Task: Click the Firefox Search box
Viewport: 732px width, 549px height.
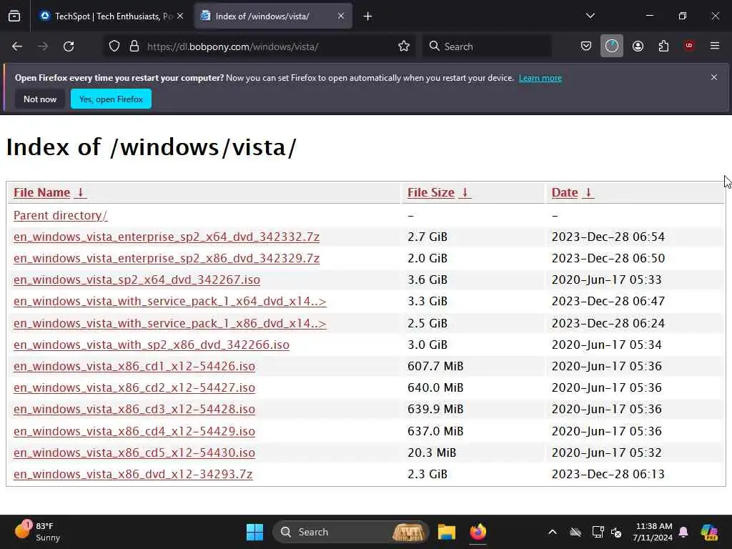Action: coord(487,46)
